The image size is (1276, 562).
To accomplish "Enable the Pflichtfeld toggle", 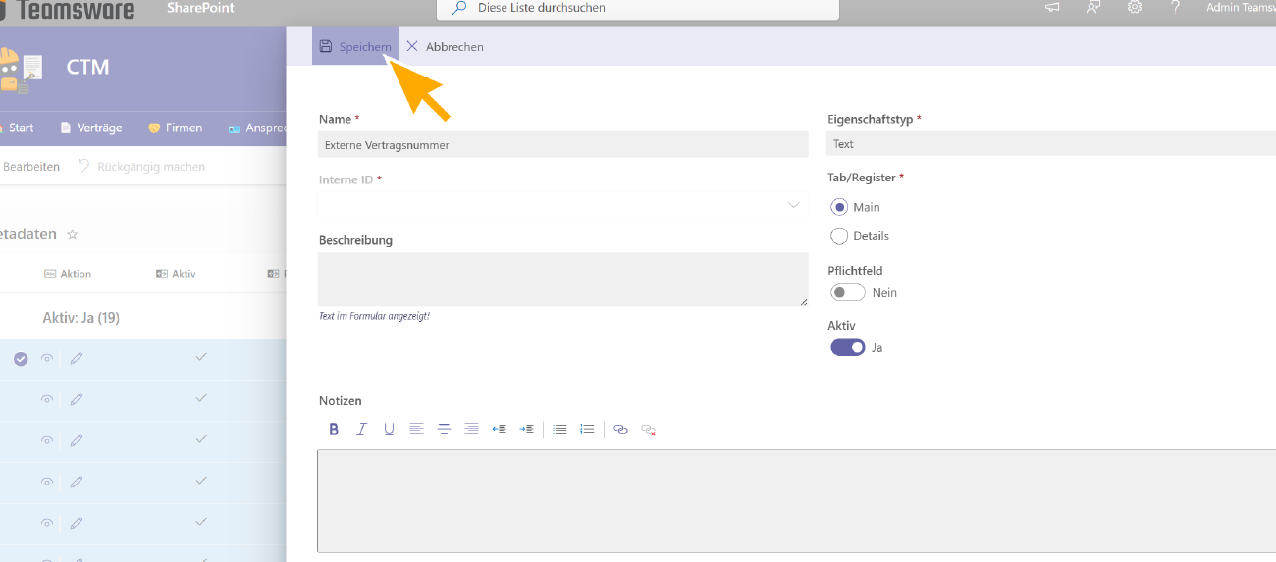I will [x=847, y=292].
